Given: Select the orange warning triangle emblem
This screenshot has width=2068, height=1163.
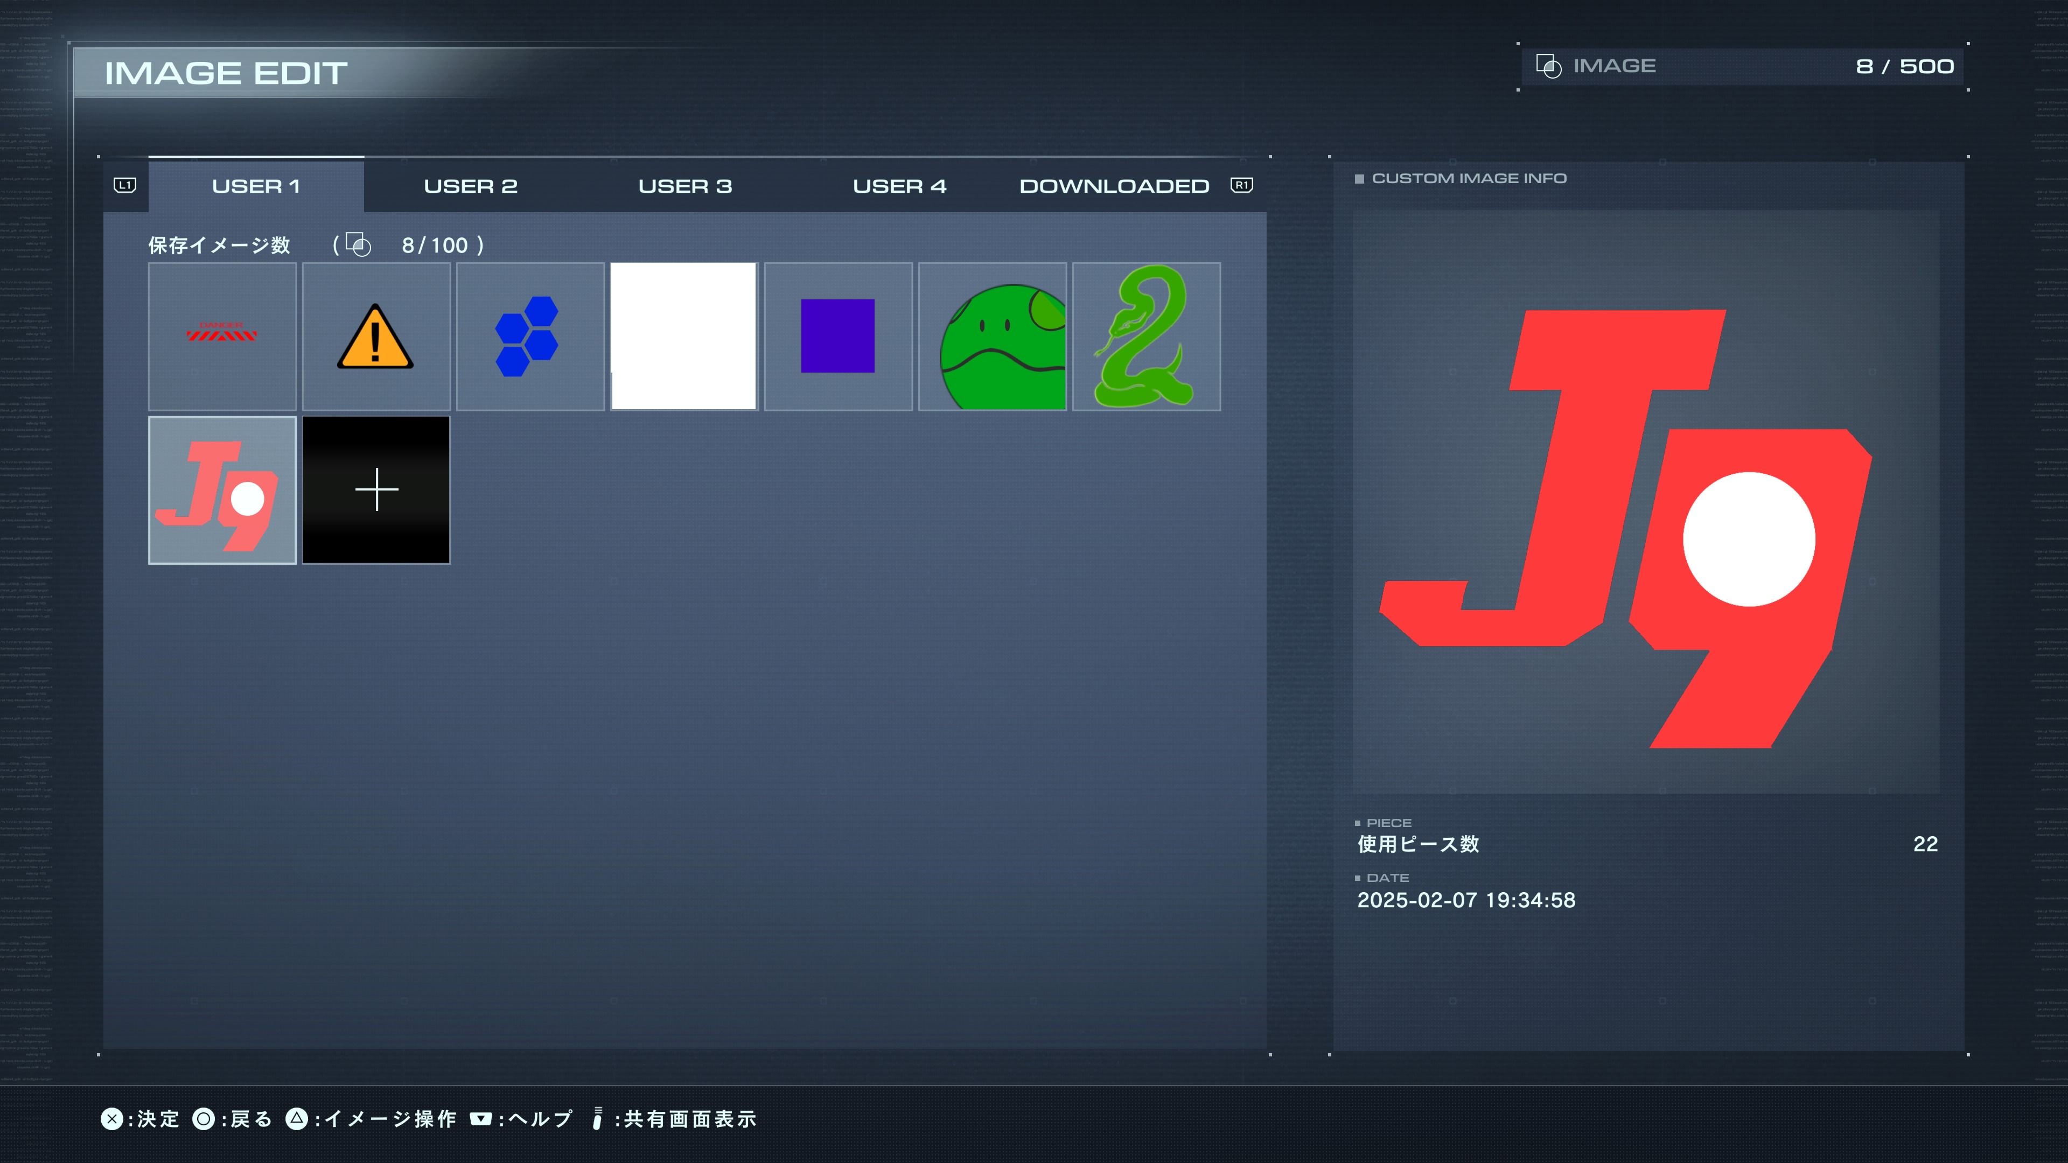Looking at the screenshot, I should [x=376, y=335].
